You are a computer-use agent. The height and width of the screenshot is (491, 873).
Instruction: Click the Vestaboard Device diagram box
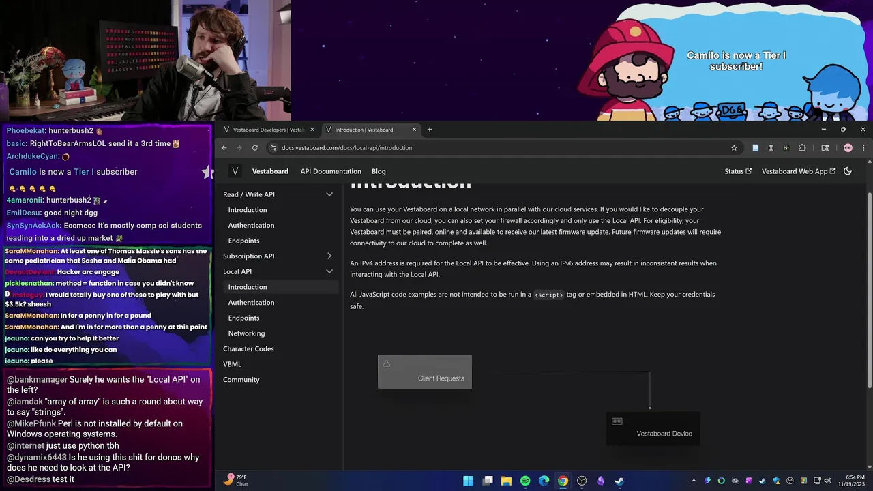click(653, 428)
